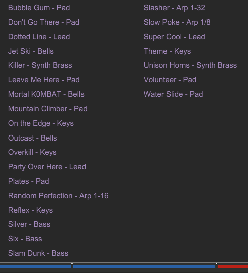Select the Slasher - Arp 1-32 preset
This screenshot has height=273, width=248.
175,8
